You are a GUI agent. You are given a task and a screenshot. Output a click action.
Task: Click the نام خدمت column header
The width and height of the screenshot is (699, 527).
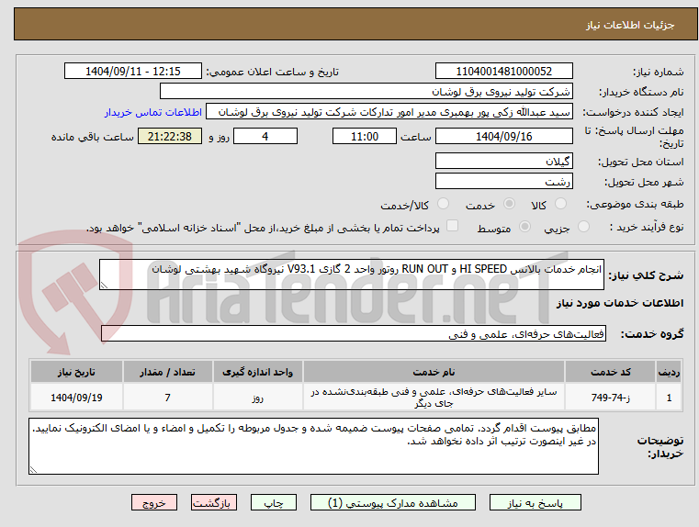tap(434, 372)
